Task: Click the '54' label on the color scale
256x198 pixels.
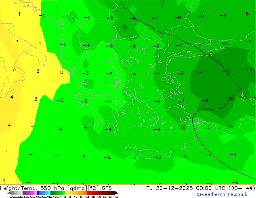Action: pyautogui.click(x=116, y=197)
